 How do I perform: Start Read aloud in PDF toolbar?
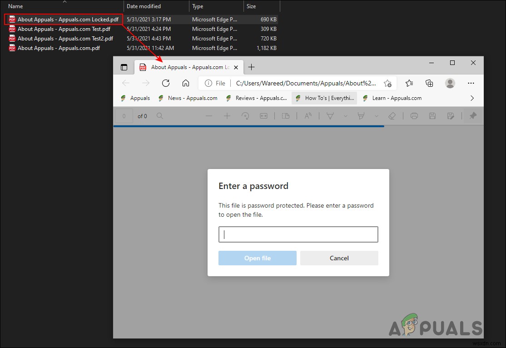(308, 116)
